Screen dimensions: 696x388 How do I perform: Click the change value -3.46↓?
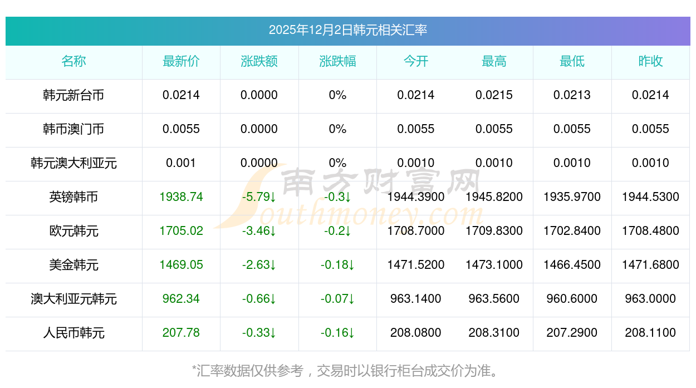(259, 231)
